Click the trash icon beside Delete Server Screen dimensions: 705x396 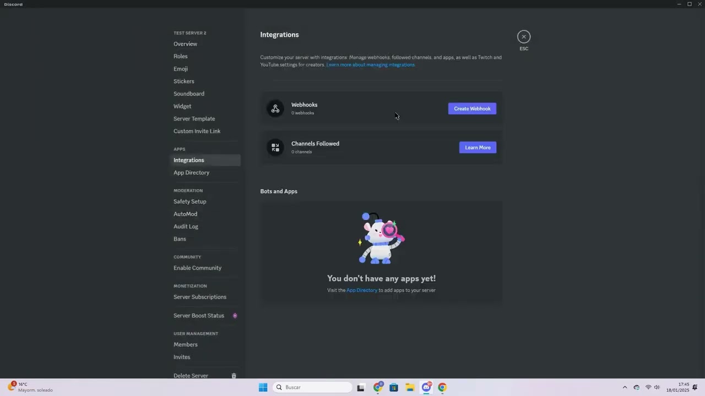click(x=234, y=376)
